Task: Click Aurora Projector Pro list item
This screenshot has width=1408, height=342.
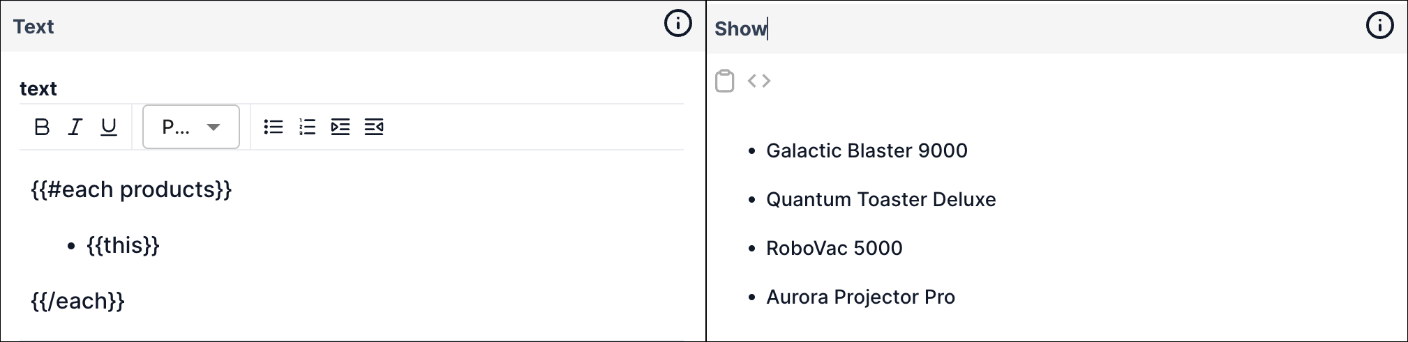Action: point(860,297)
